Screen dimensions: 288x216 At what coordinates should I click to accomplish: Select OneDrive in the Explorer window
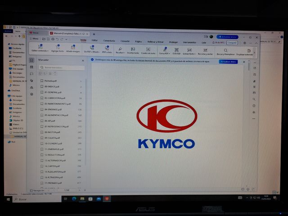[14, 90]
